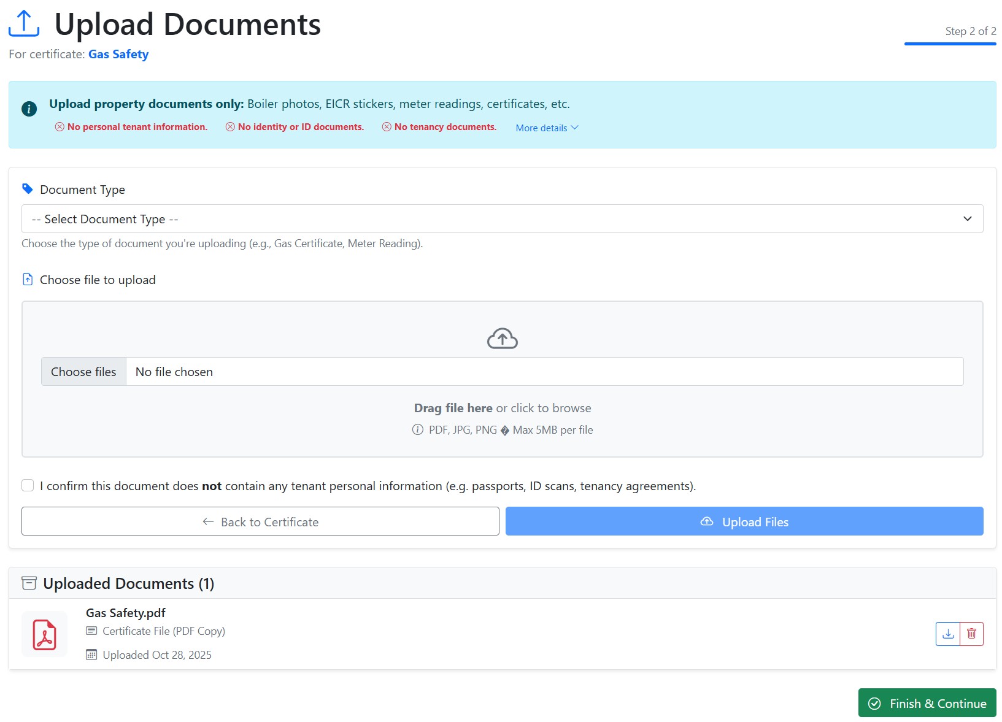Open the Select Document Type dropdown
1002x722 pixels.
(501, 218)
